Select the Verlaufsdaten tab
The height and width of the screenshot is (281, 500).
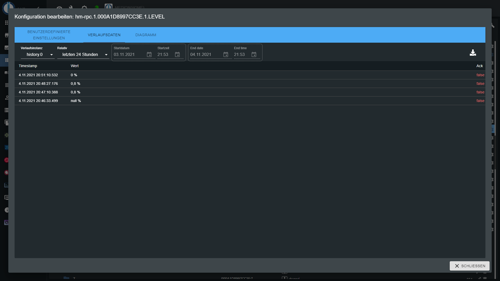[x=104, y=35]
